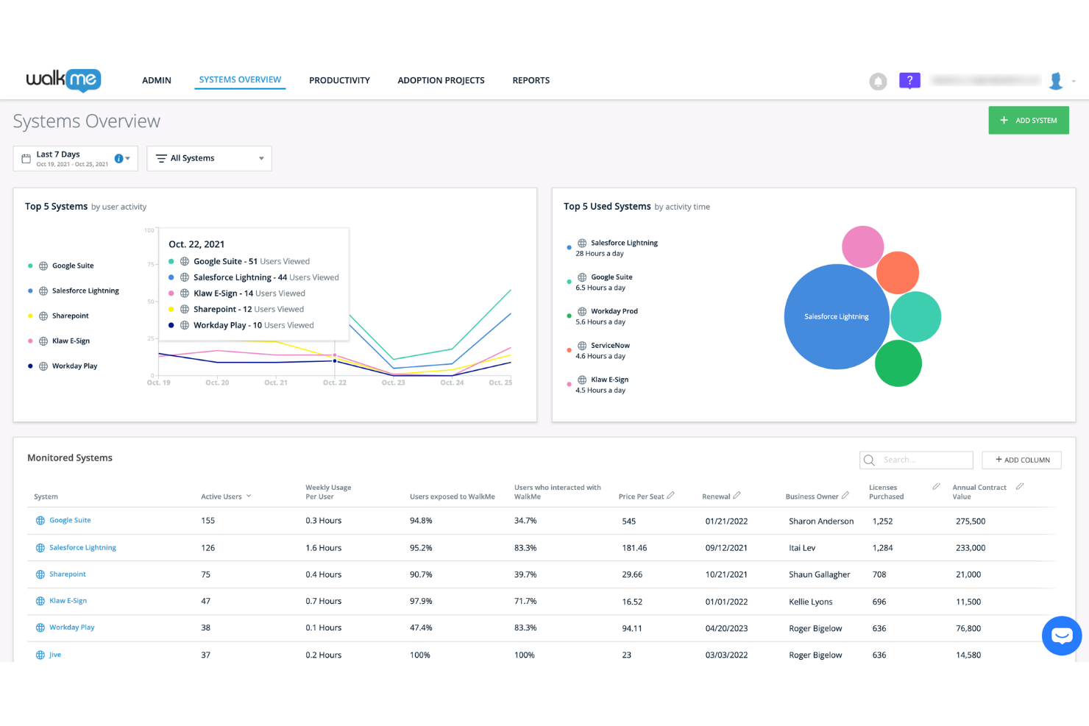Edit Licenses Purchased pencil icon
The width and height of the screenshot is (1089, 726).
(x=936, y=486)
